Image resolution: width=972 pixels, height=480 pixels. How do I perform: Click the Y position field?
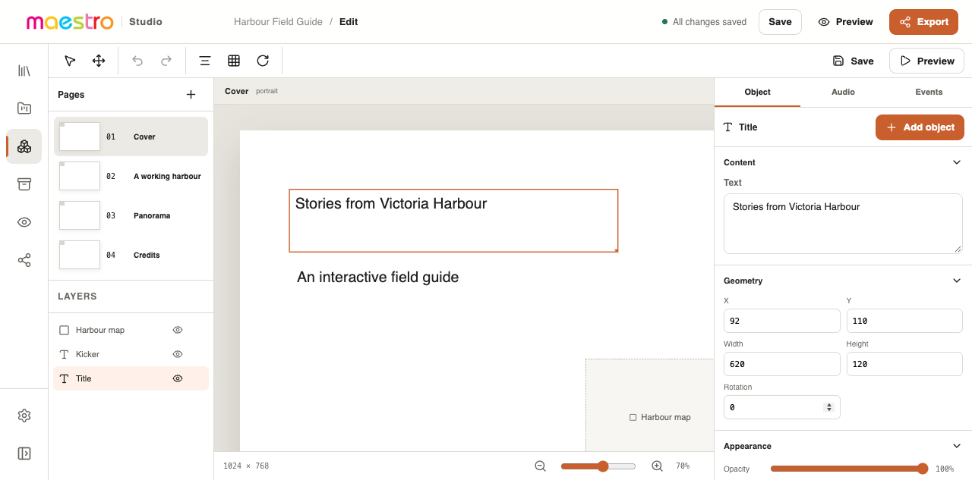(904, 321)
